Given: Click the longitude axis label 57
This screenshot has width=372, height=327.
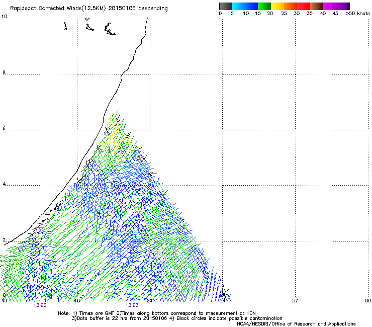Looking at the screenshot, I should coord(295,301).
